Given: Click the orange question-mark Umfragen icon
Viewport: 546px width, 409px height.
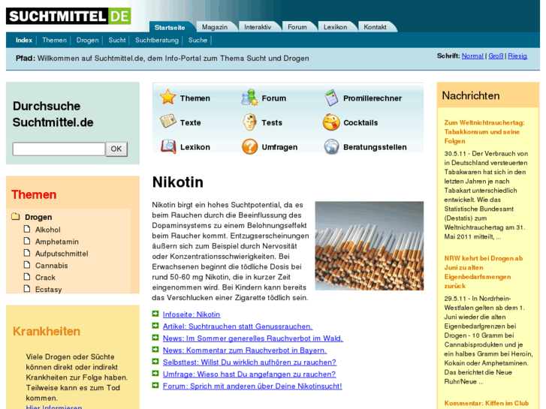Looking at the screenshot, I should coord(249,146).
